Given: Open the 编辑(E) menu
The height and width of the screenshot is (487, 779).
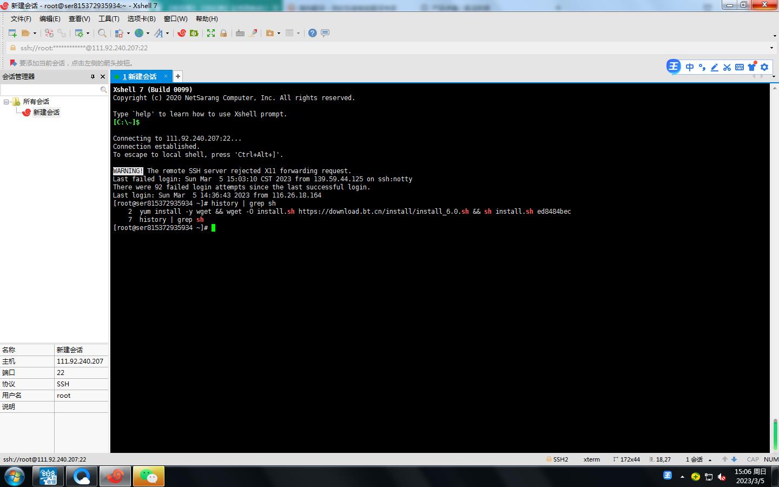Looking at the screenshot, I should click(50, 18).
